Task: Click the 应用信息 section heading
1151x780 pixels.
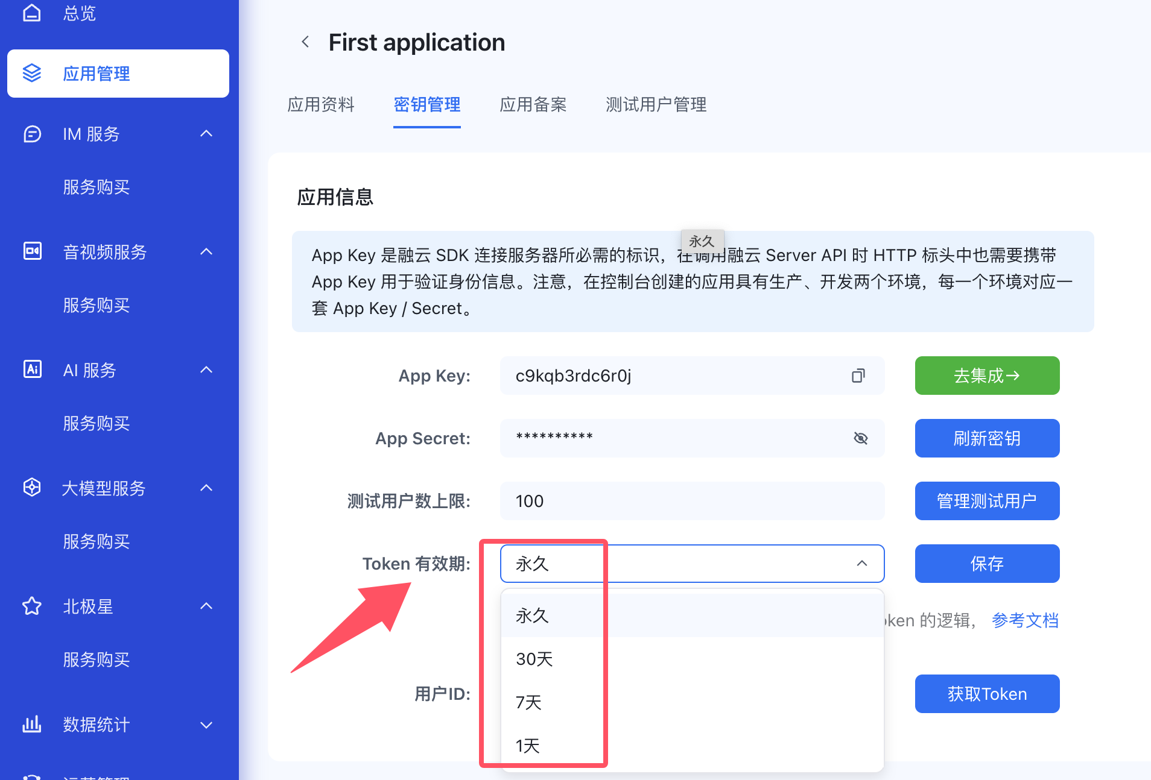Action: click(335, 197)
